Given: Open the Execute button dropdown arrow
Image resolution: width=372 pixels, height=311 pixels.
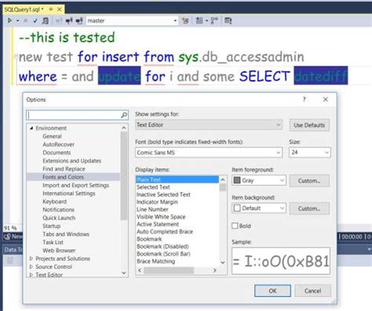Looking at the screenshot, I should (17, 20).
